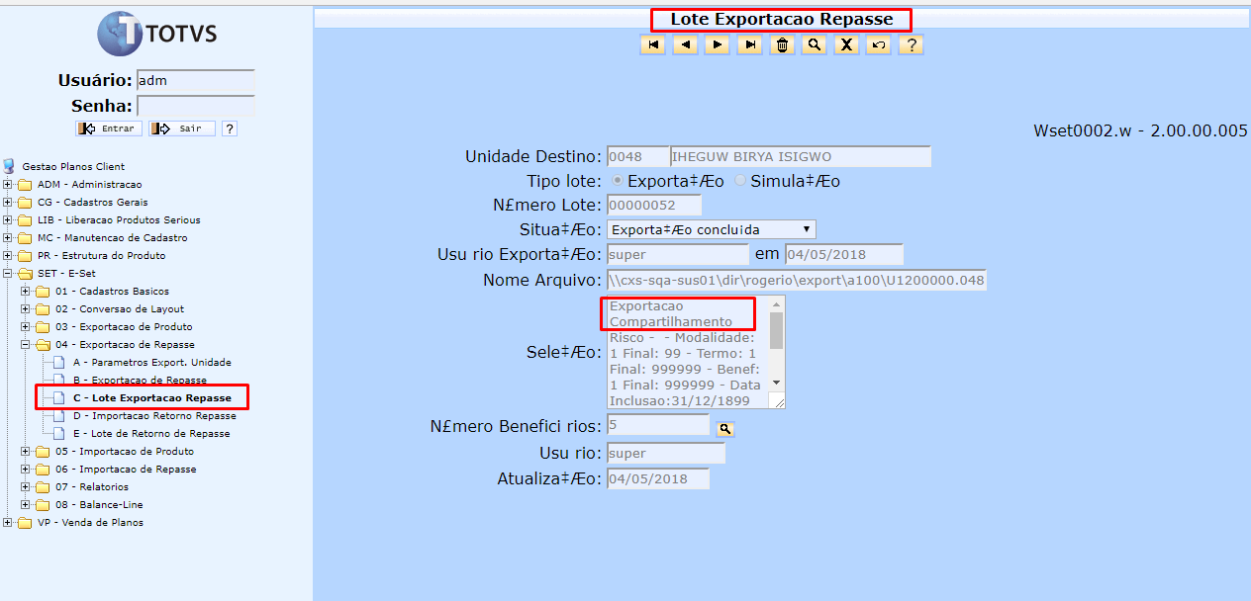The image size is (1251, 601).
Task: Click the Usuário login field containing adm
Action: [x=195, y=81]
